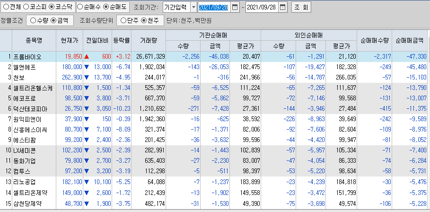Click 천보 current price 262,900
430x212 pixels.
[x=72, y=78]
